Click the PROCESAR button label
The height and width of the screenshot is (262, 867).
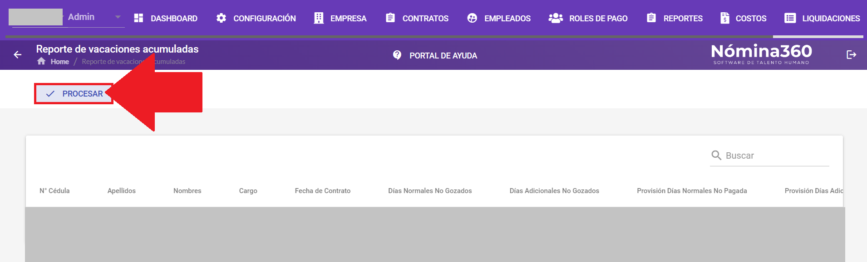click(83, 94)
